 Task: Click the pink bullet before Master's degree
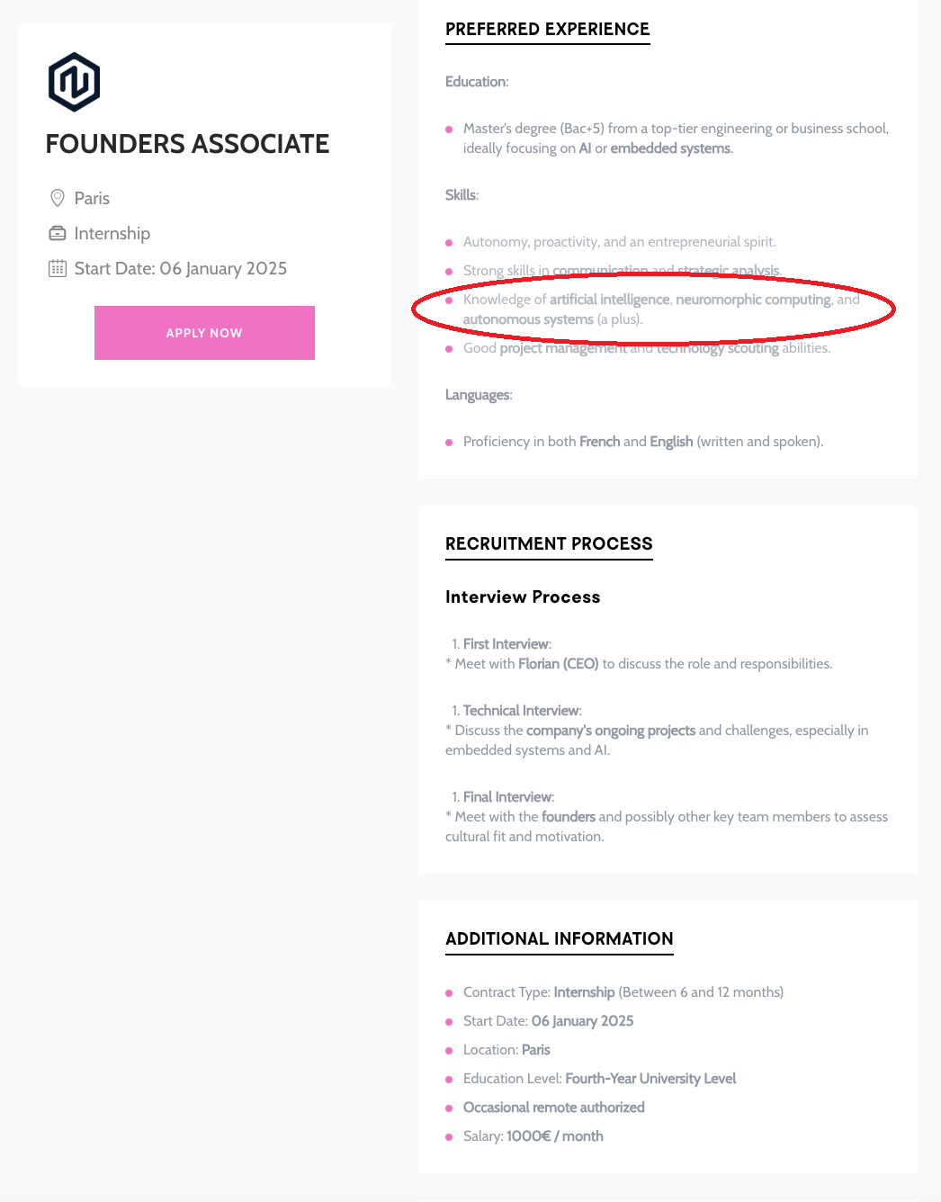pos(449,130)
